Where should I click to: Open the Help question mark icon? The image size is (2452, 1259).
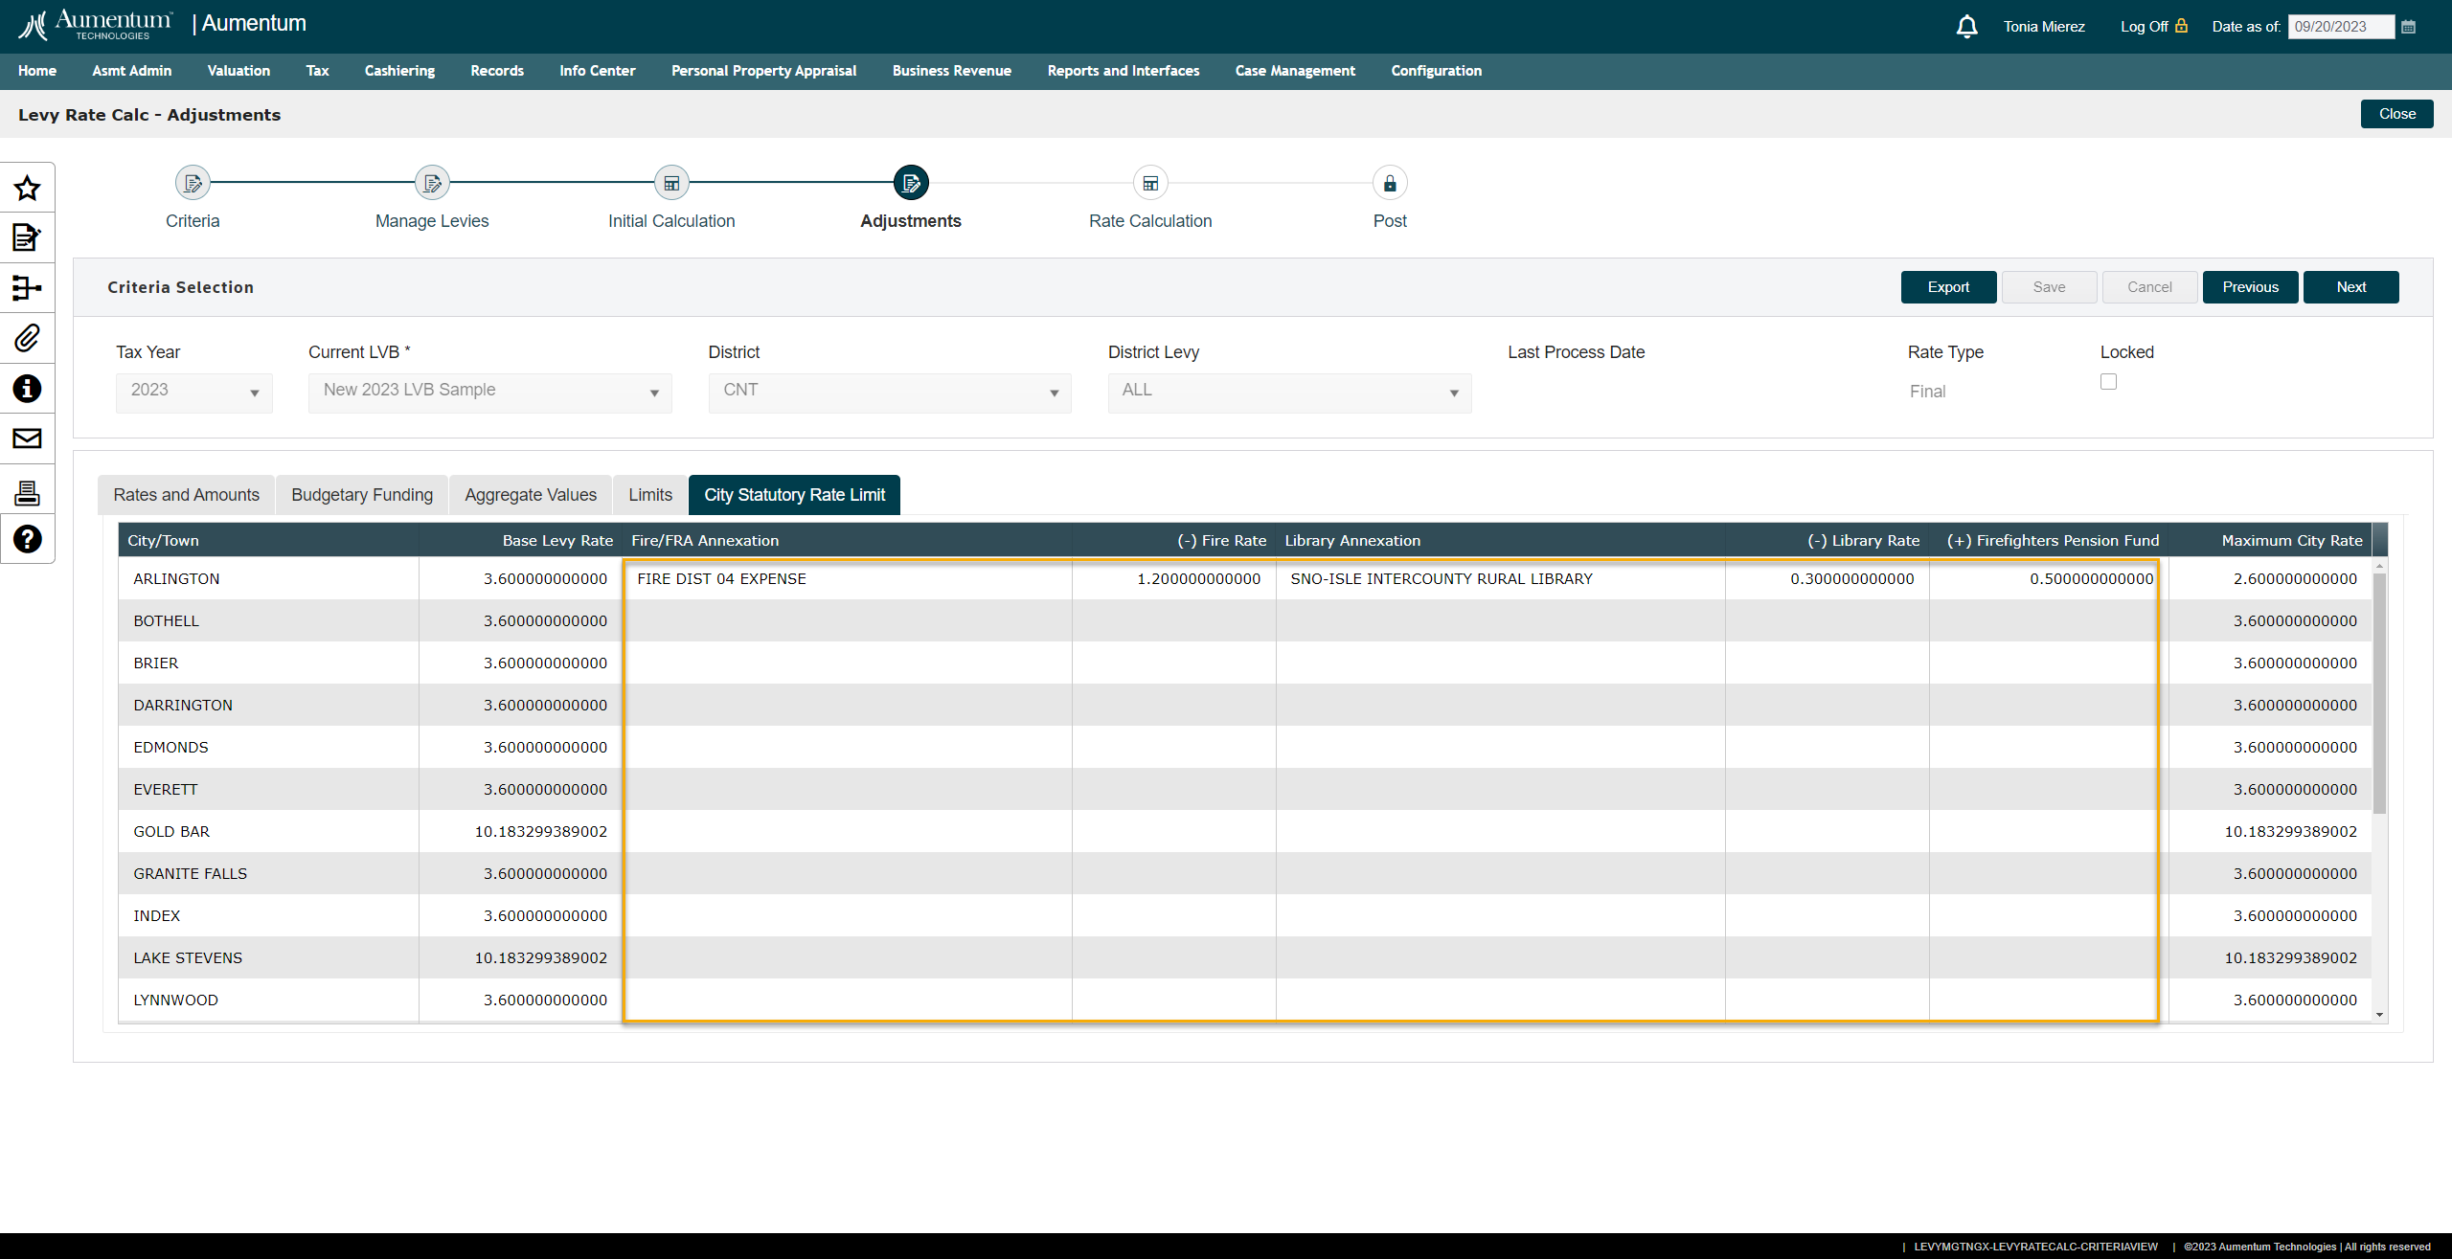[x=27, y=539]
